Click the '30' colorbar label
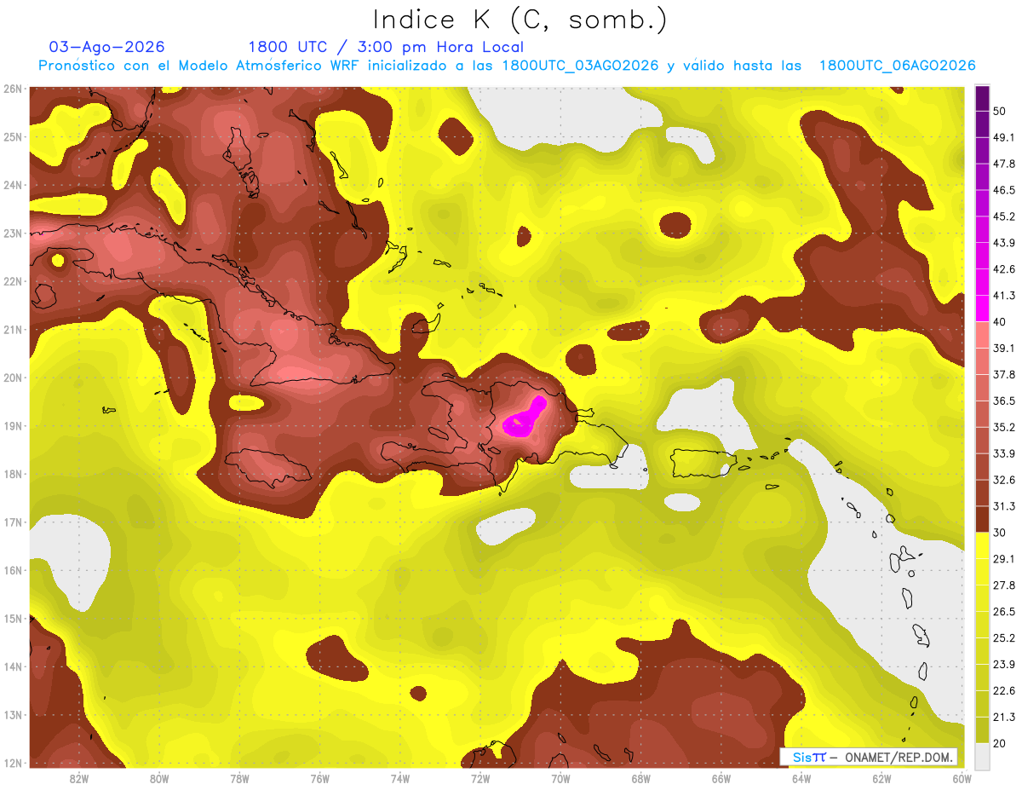The height and width of the screenshot is (790, 1022). coord(1000,532)
